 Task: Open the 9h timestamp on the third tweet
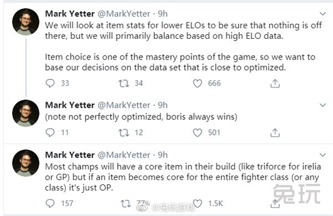[163, 155]
